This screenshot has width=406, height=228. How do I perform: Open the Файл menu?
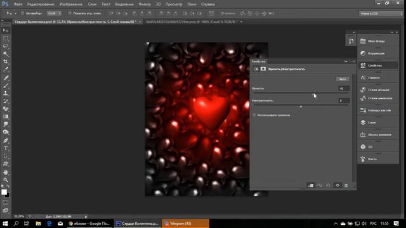click(x=18, y=4)
